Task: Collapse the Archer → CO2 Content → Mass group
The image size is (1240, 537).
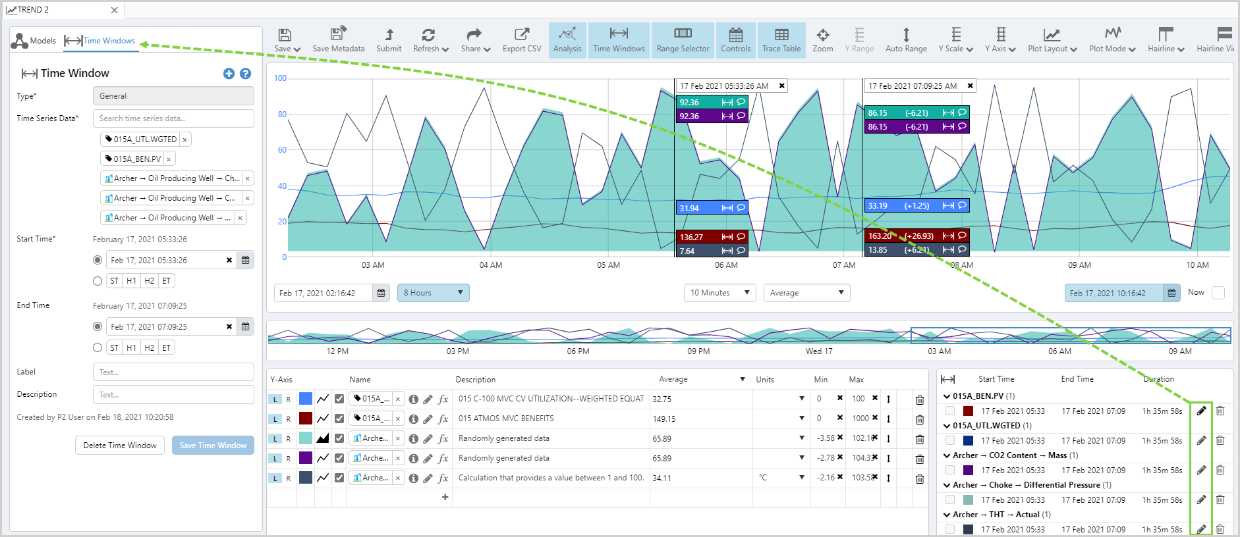Action: (x=947, y=455)
